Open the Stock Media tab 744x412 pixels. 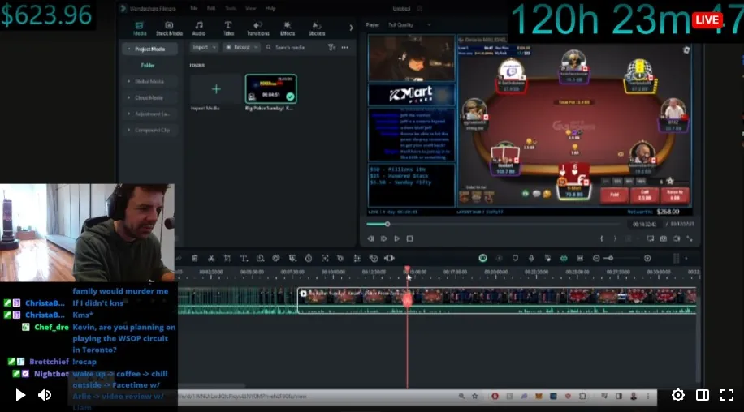(169, 28)
